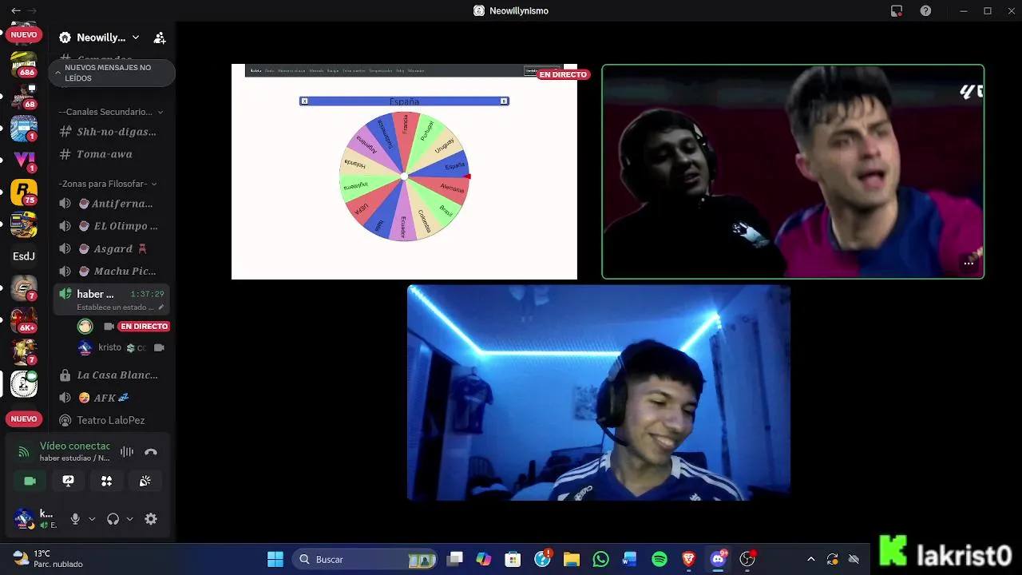The height and width of the screenshot is (575, 1022).
Task: Open the invite people icon beside server name
Action: pos(160,38)
